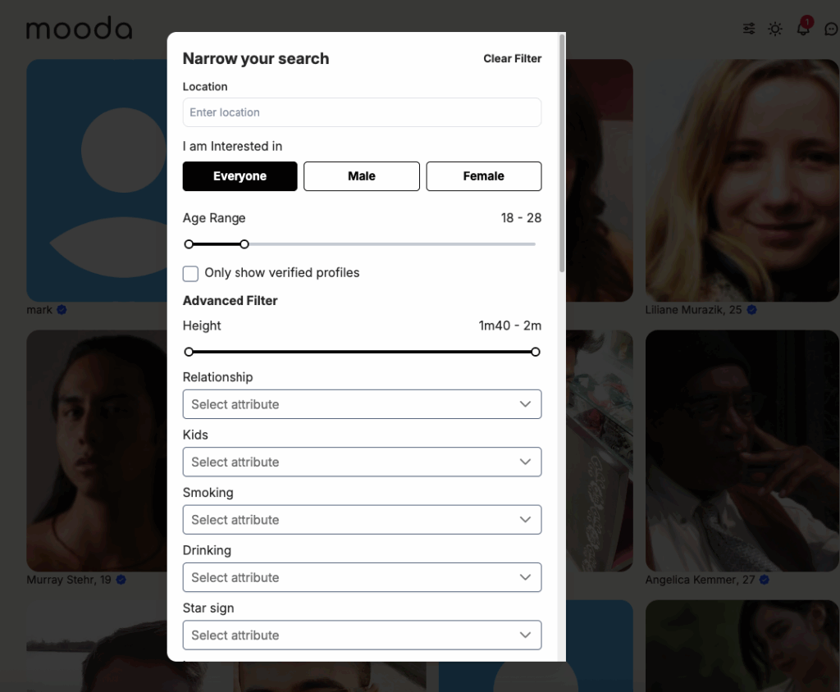This screenshot has width=840, height=692.
Task: Click verified badge next to Murray Stehr
Action: [121, 580]
